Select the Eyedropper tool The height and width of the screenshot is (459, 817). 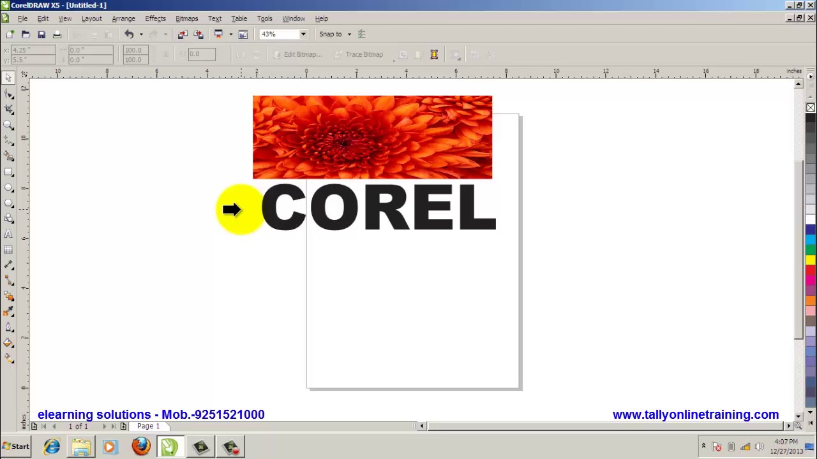pyautogui.click(x=8, y=312)
